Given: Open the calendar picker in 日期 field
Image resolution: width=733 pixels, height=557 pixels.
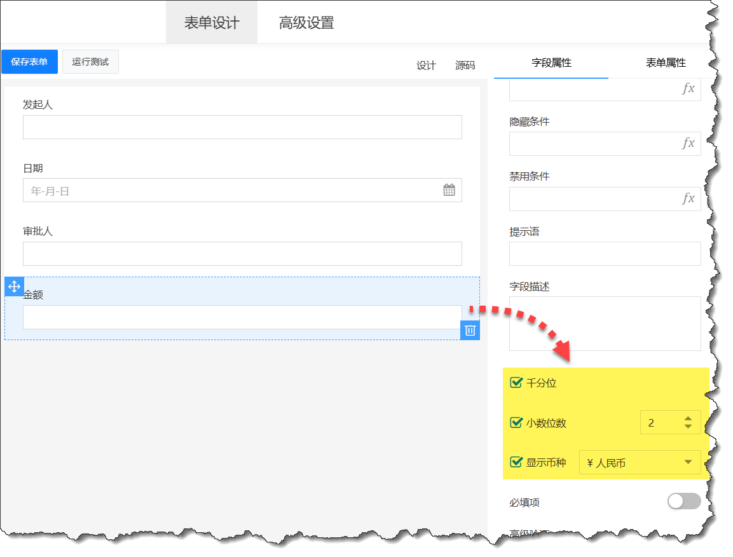Looking at the screenshot, I should coord(449,190).
